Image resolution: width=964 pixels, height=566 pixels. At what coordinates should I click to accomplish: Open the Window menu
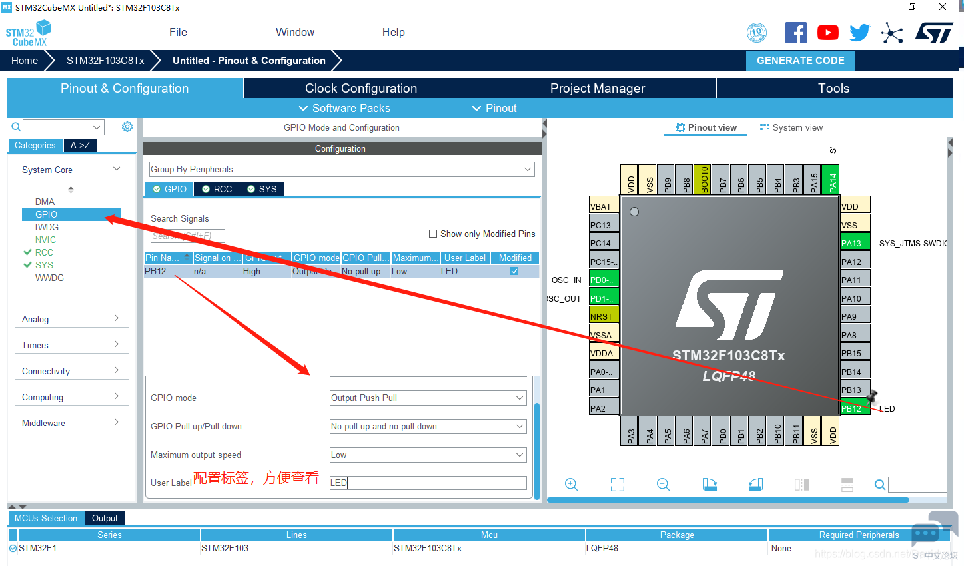click(295, 32)
